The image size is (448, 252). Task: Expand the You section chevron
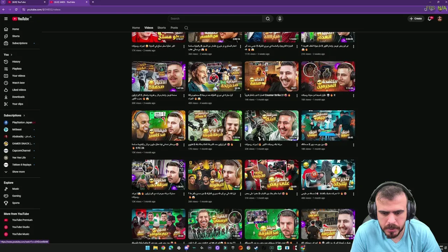click(11, 55)
